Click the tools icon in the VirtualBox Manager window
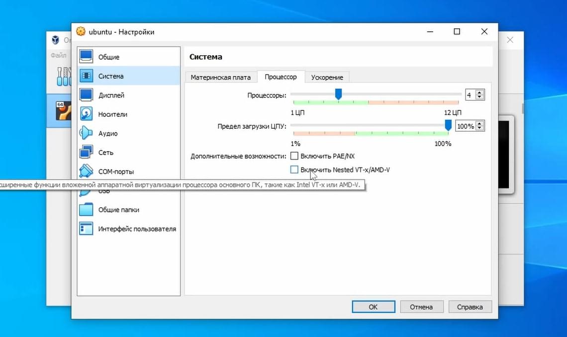The width and height of the screenshot is (567, 337). (64, 76)
